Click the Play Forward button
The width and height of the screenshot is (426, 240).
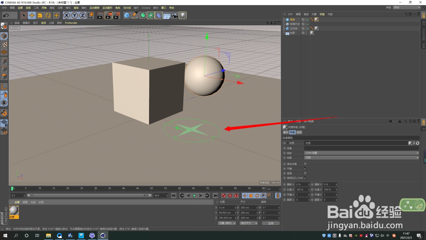[x=194, y=196]
